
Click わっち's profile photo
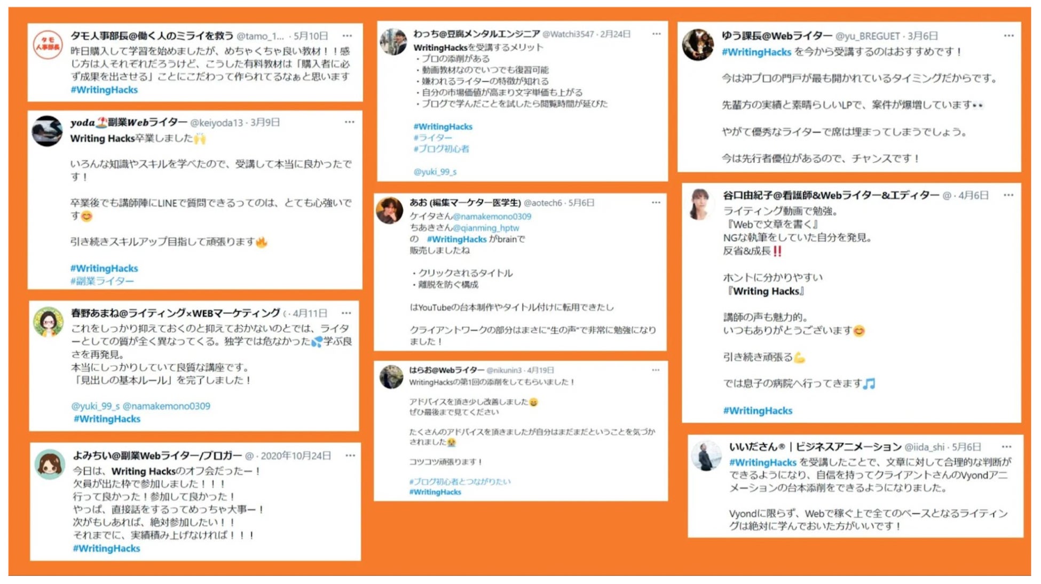(x=393, y=42)
